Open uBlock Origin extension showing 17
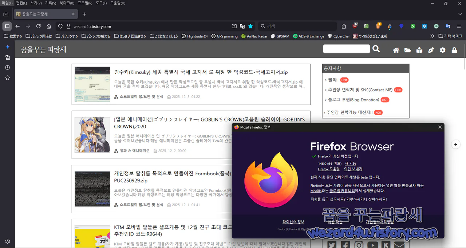Screen dimensions: 466x248 pyautogui.click(x=355, y=26)
